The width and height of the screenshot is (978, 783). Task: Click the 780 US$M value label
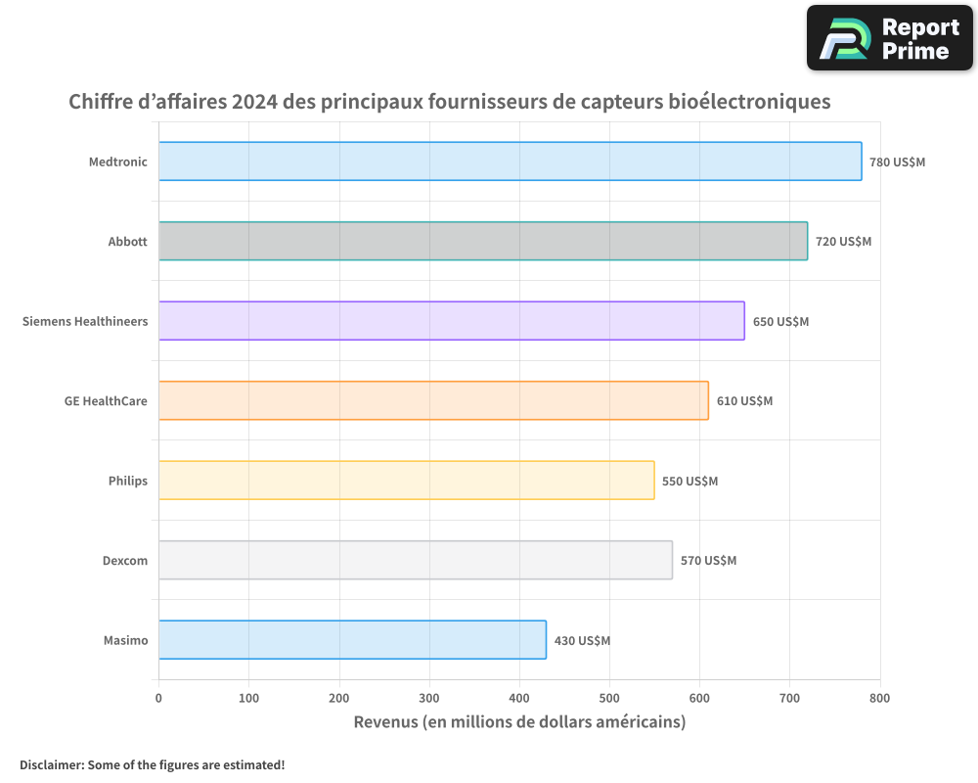(897, 161)
